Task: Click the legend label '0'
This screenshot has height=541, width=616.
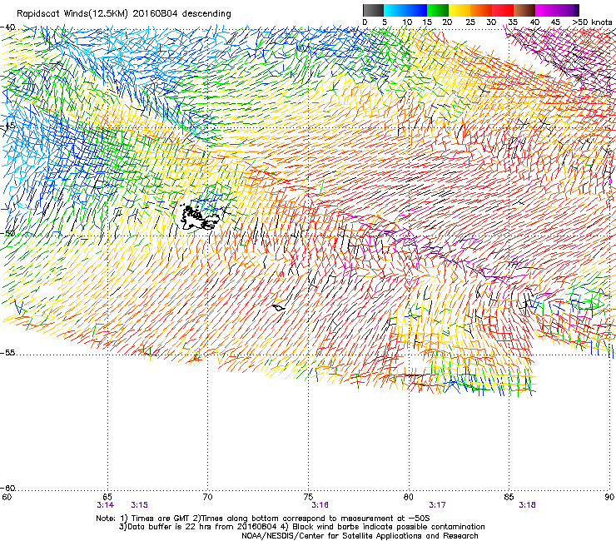Action: coord(365,22)
